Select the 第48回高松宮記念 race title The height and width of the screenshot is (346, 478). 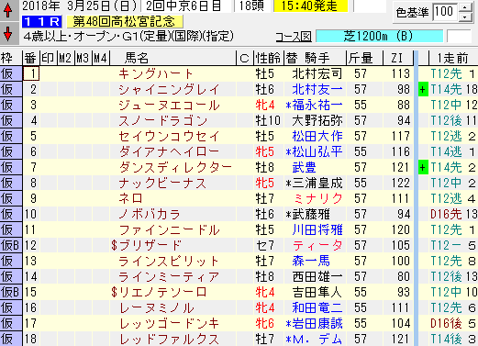point(125,21)
